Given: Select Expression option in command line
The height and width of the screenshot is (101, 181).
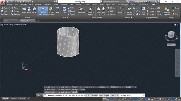Looking at the screenshot, I should pyautogui.click(x=114, y=95).
